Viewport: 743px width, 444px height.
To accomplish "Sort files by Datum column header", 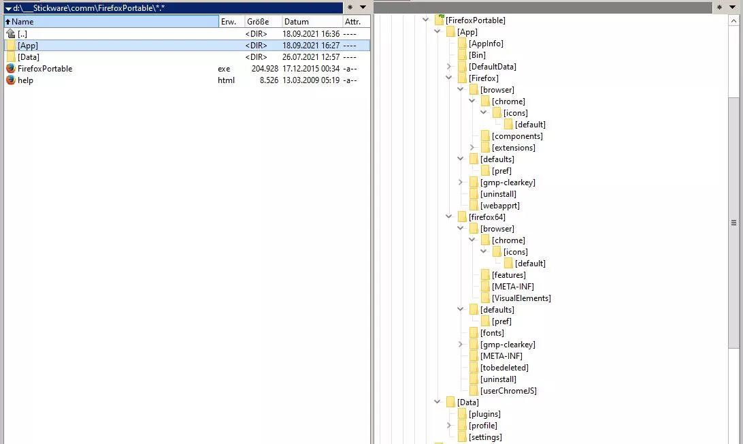I will (312, 21).
